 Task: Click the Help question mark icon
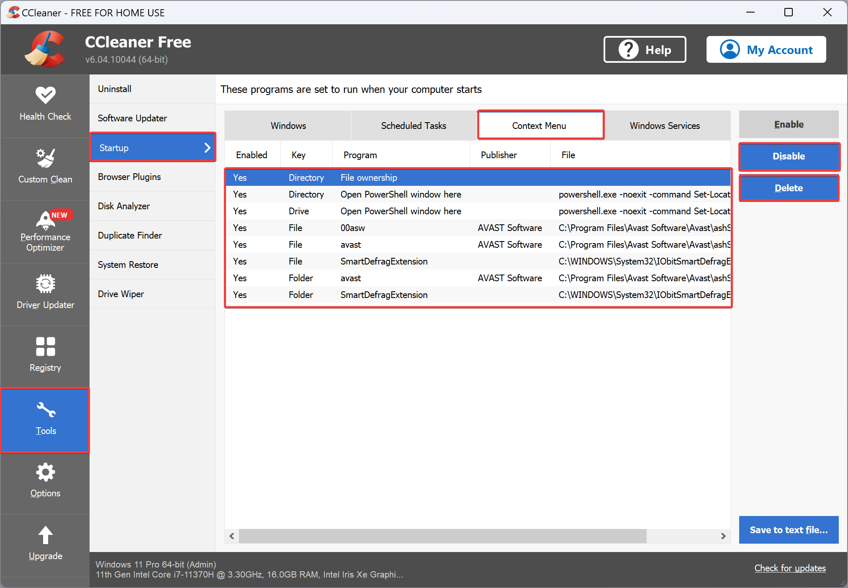pos(628,49)
